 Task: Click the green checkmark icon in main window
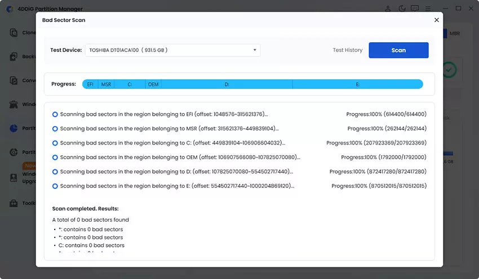pyautogui.click(x=449, y=70)
